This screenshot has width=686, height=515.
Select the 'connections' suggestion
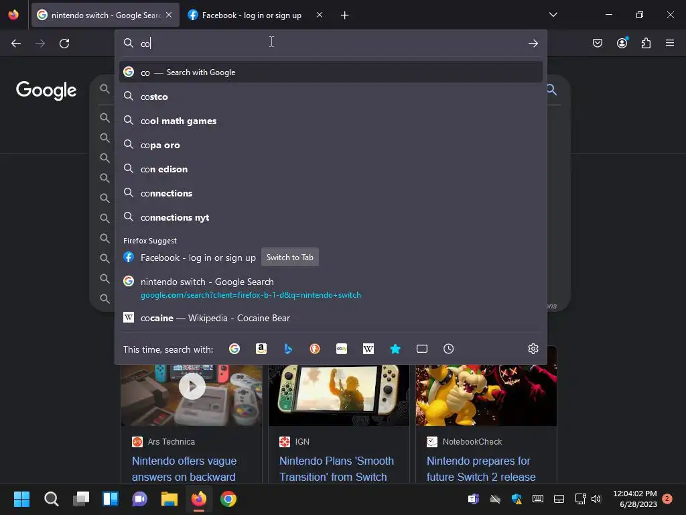tap(331, 192)
